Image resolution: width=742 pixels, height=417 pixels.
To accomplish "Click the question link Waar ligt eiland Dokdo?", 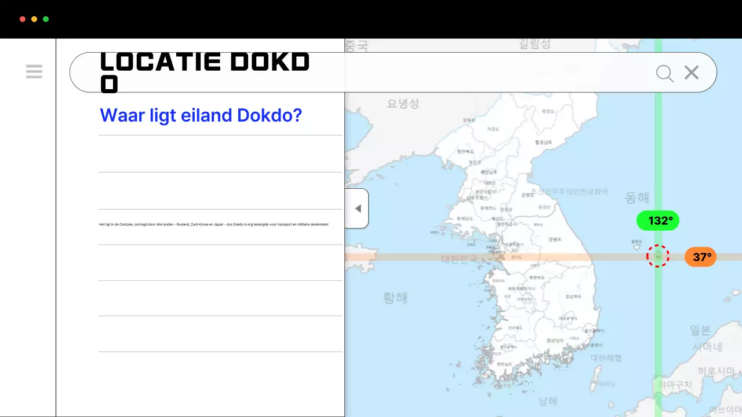I will coord(201,115).
